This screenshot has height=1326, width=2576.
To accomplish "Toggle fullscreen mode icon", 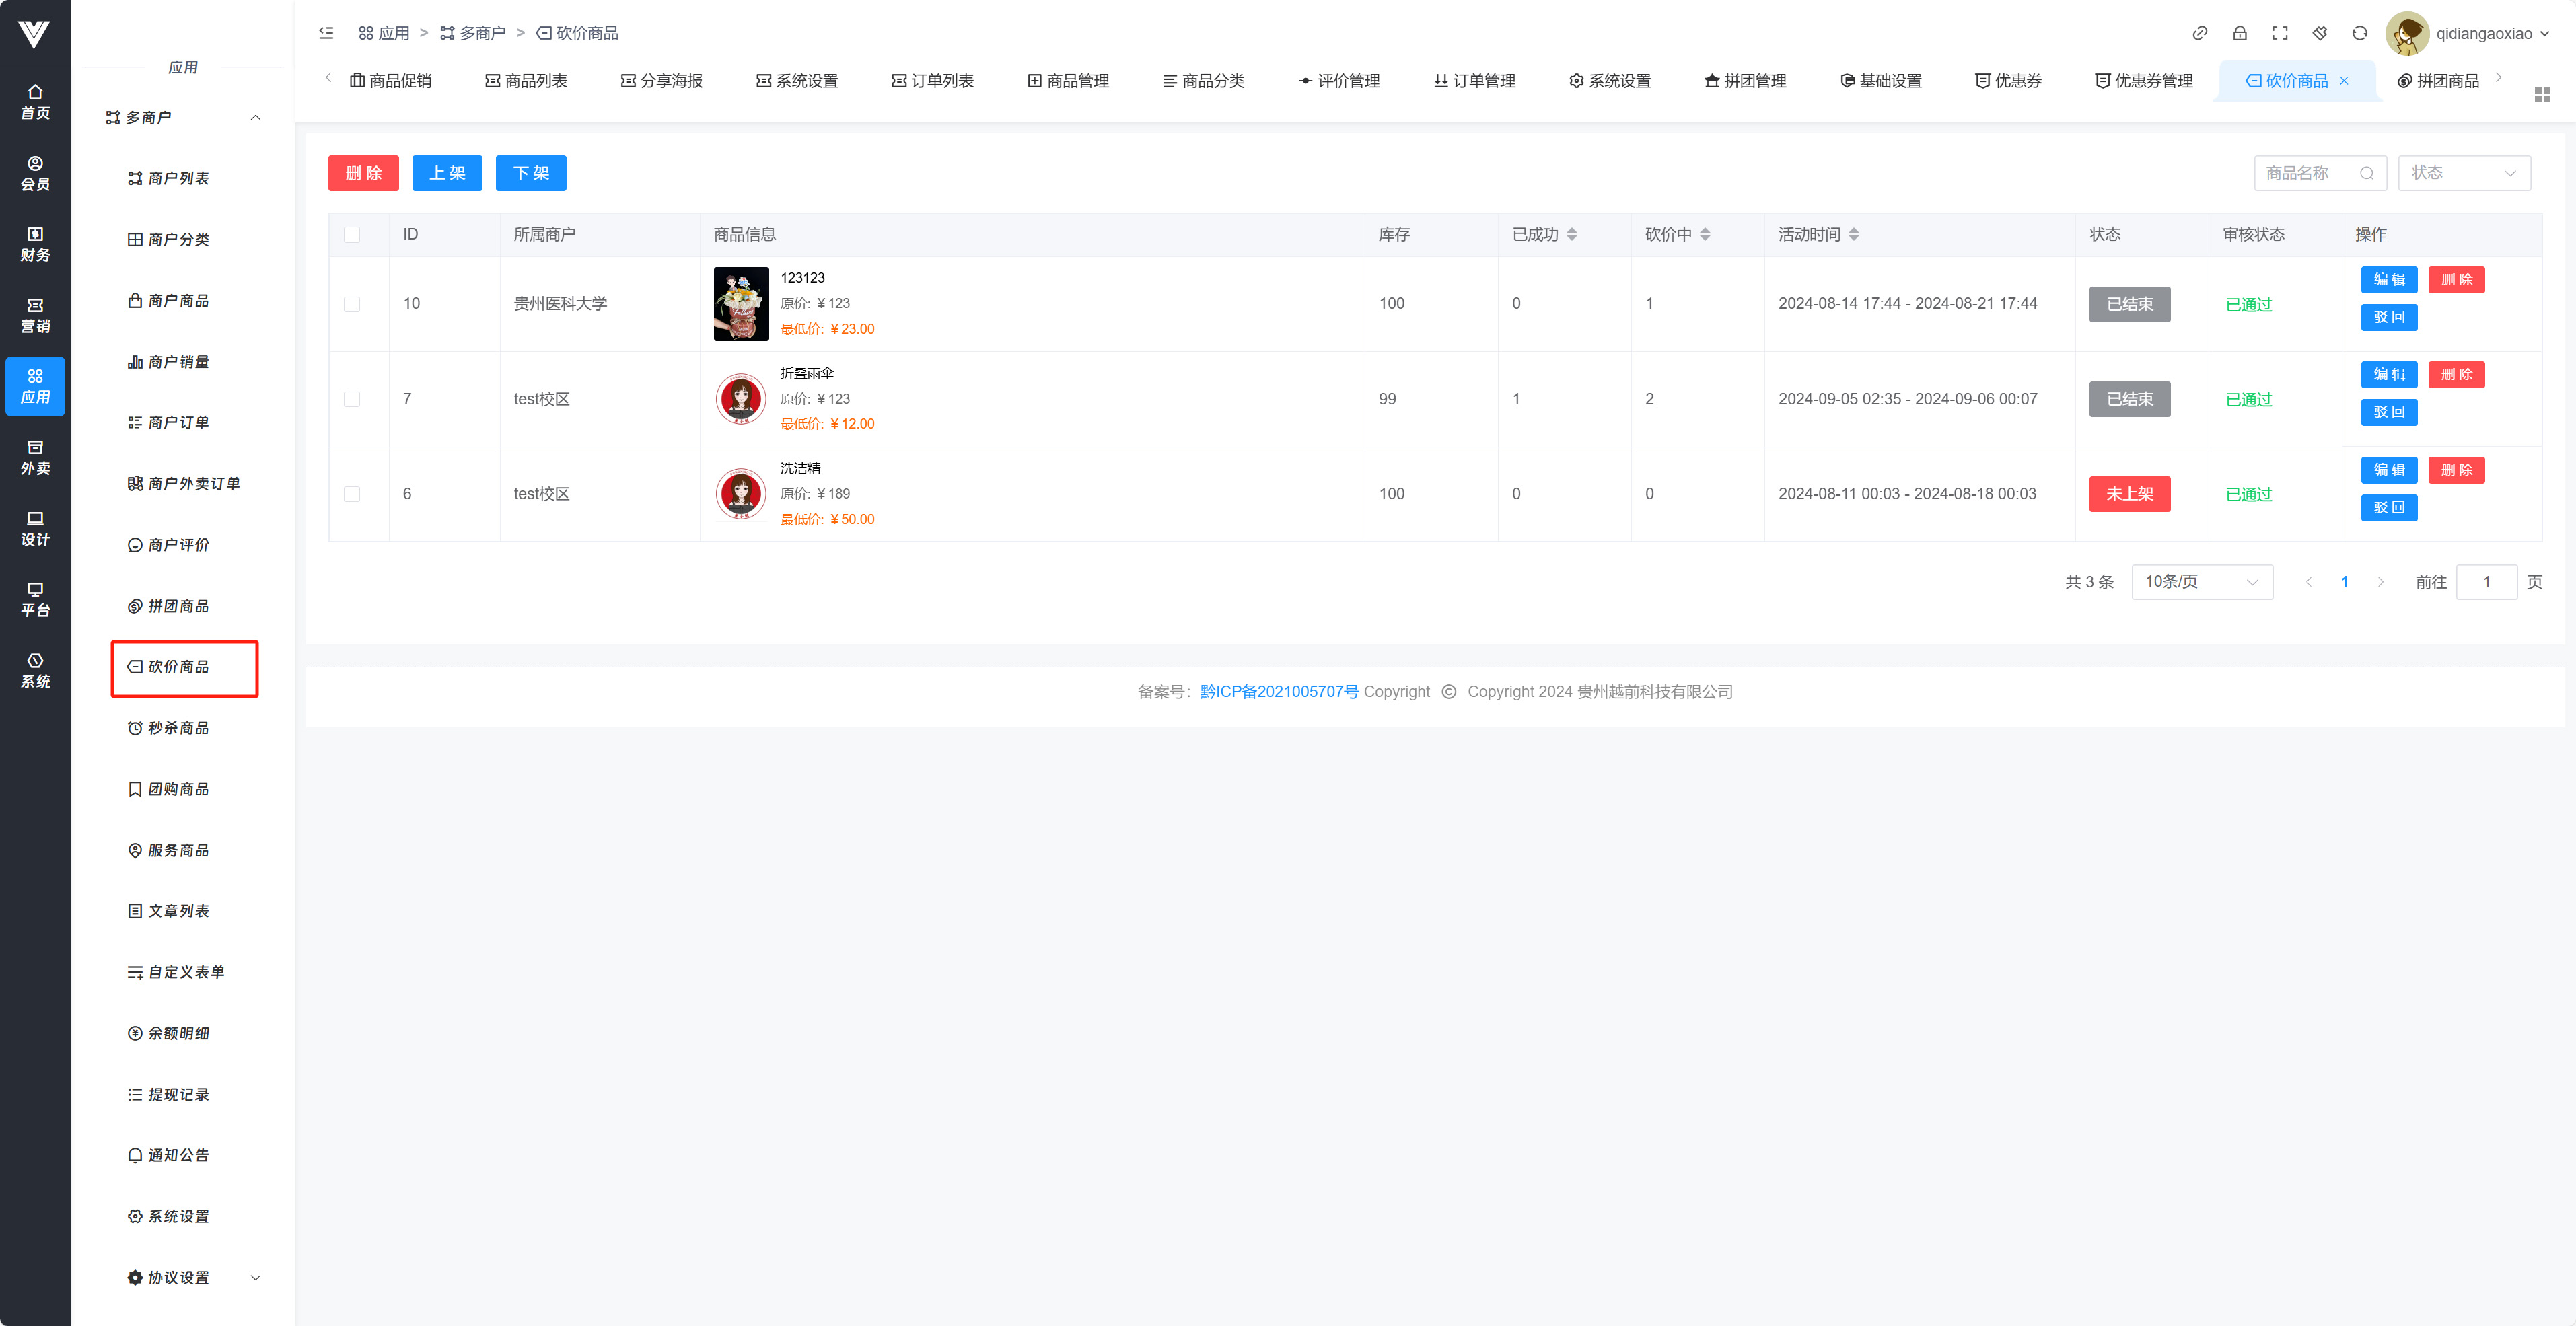I will tap(2280, 33).
